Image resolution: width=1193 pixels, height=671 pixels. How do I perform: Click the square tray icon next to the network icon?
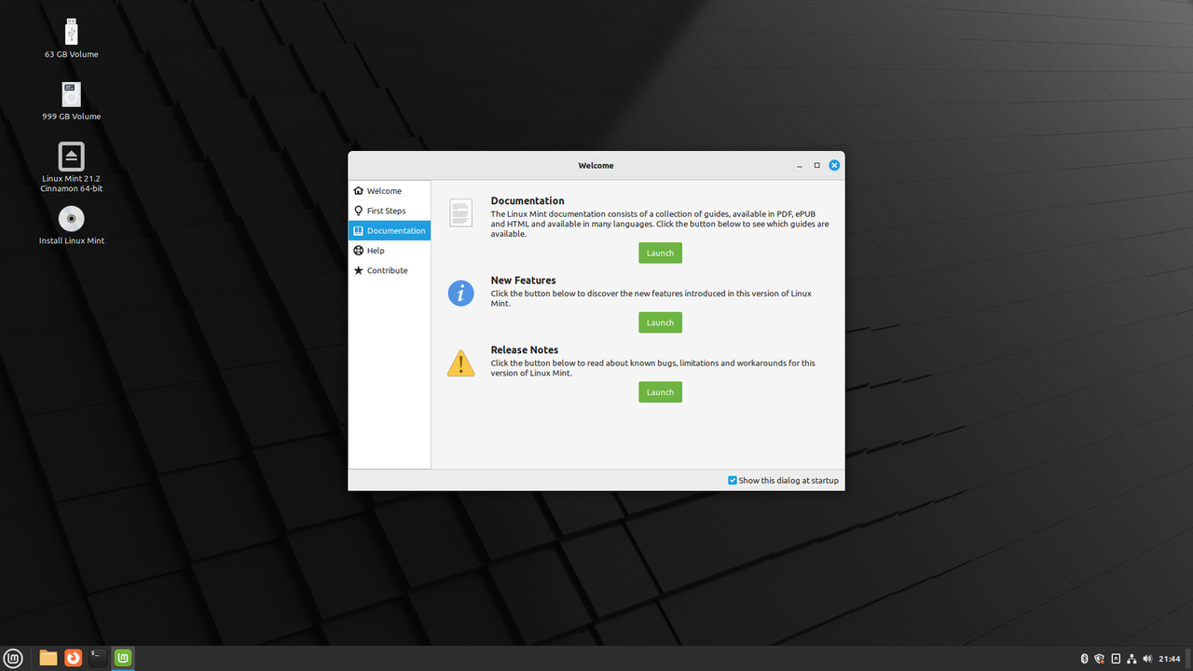pyautogui.click(x=1116, y=659)
